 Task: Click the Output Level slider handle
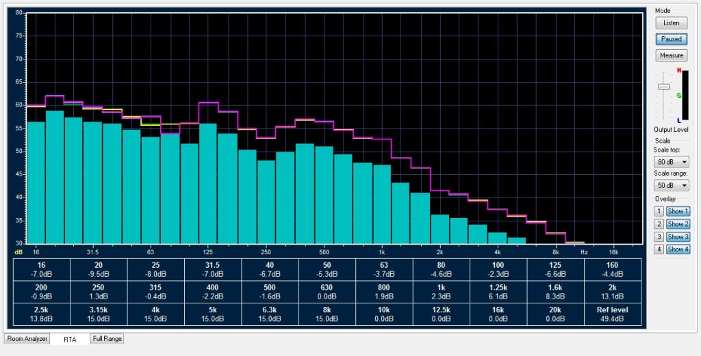tap(663, 87)
